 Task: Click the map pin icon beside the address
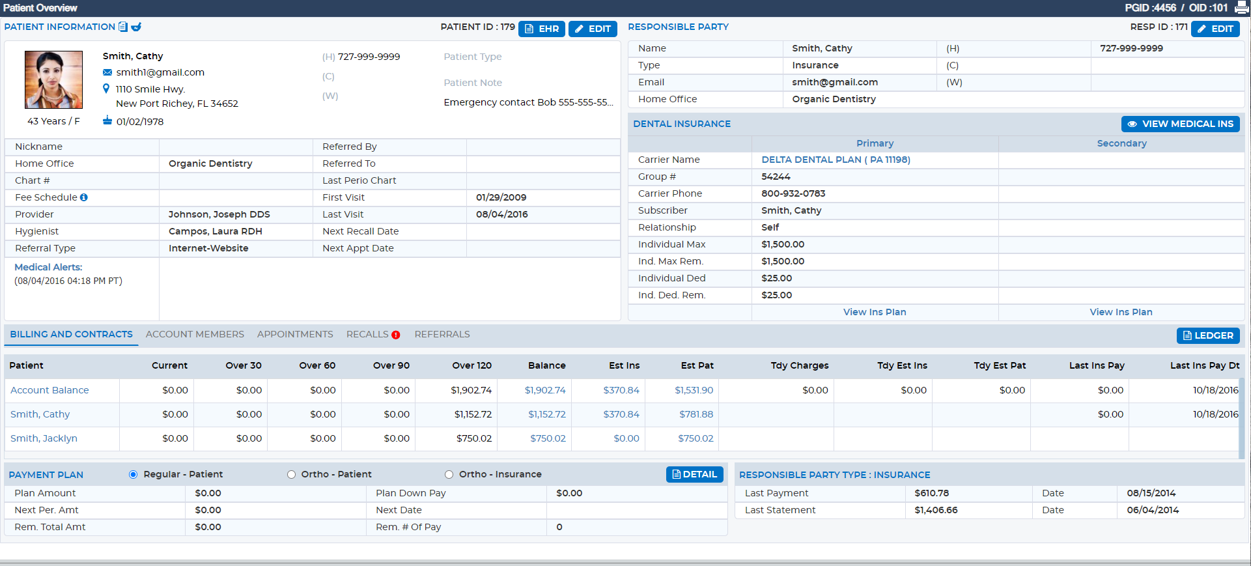tap(106, 89)
